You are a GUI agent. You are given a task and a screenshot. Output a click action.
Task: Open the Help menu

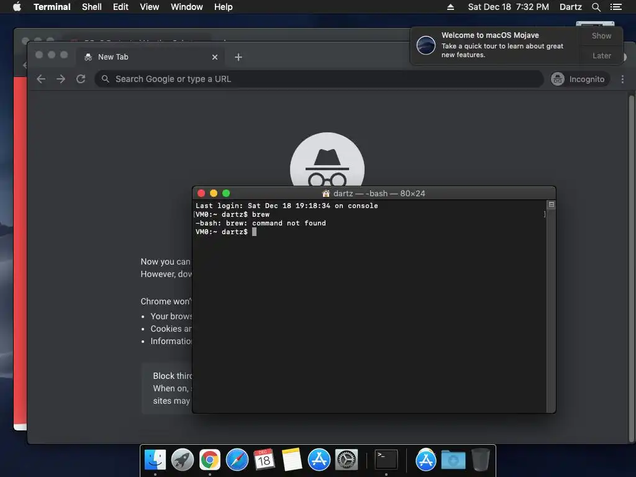224,7
